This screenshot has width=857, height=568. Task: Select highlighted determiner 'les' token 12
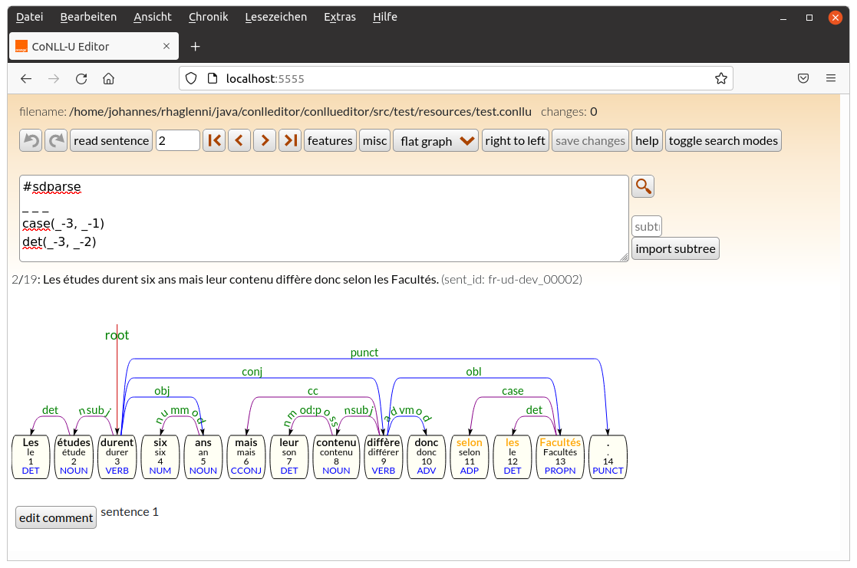coord(513,457)
